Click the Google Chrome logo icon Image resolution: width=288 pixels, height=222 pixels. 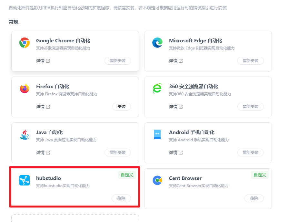point(25,43)
